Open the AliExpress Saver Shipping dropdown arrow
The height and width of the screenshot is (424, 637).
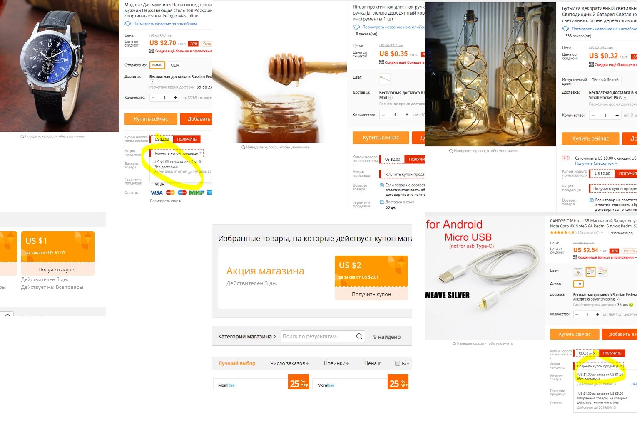pyautogui.click(x=618, y=299)
